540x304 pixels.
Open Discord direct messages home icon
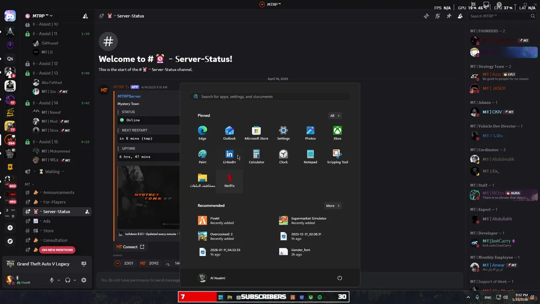10,16
